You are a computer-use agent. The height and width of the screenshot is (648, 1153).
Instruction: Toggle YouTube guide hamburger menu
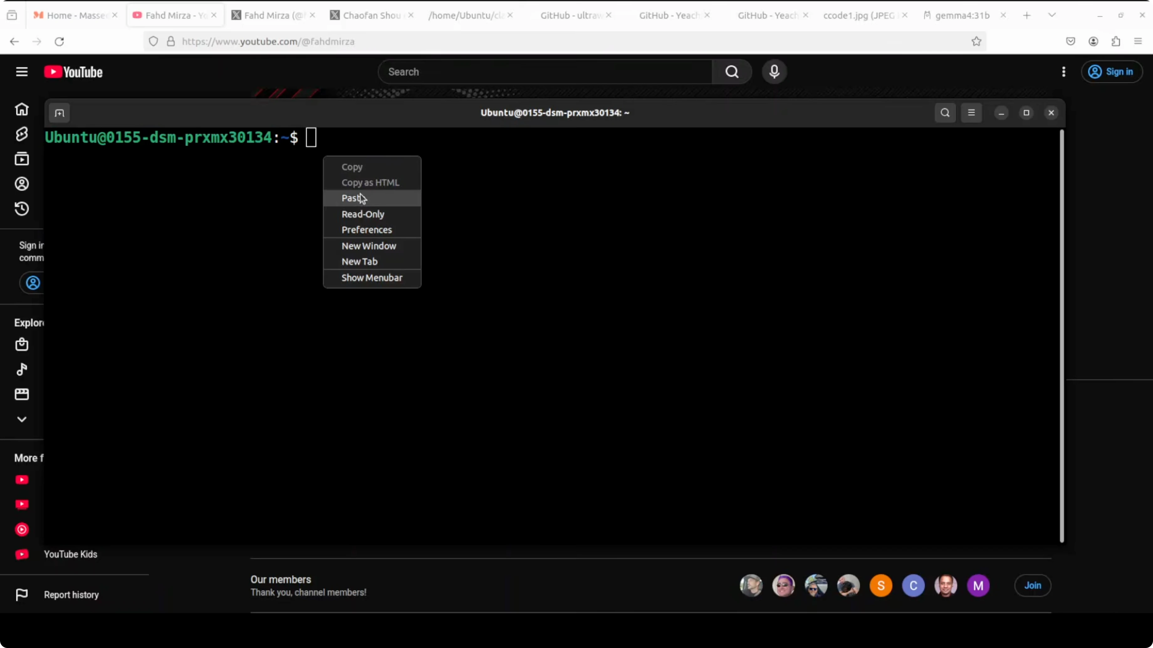(22, 72)
